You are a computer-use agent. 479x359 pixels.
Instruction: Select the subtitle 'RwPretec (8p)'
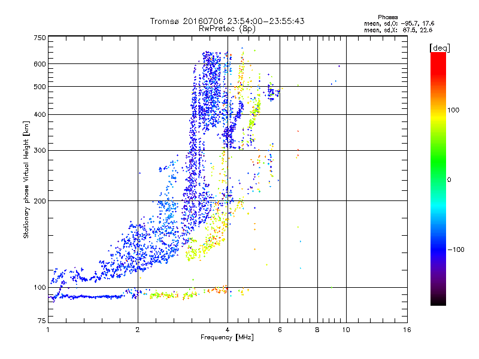(228, 29)
